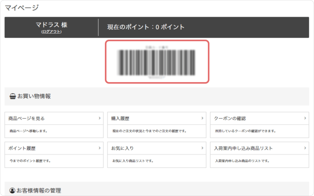Click the text お気に入り商品リストです。
Image resolution: width=314 pixels, height=196 pixels.
tap(133, 161)
